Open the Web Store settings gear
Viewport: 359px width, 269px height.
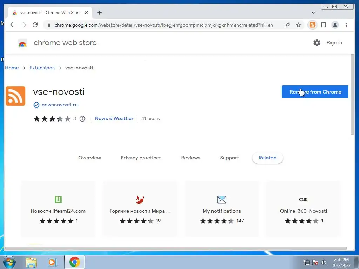[317, 43]
